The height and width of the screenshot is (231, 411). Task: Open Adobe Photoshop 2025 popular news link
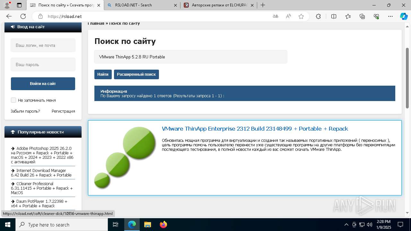tap(42, 155)
